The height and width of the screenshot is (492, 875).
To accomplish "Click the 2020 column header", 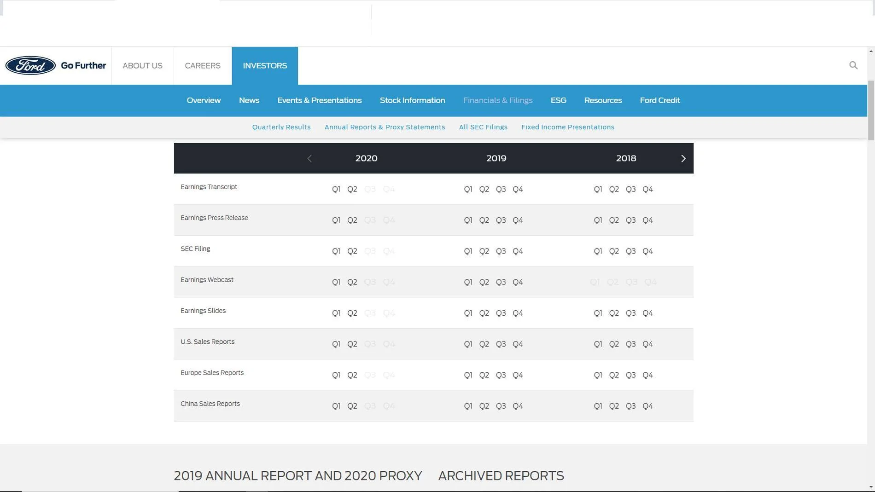I will (366, 158).
